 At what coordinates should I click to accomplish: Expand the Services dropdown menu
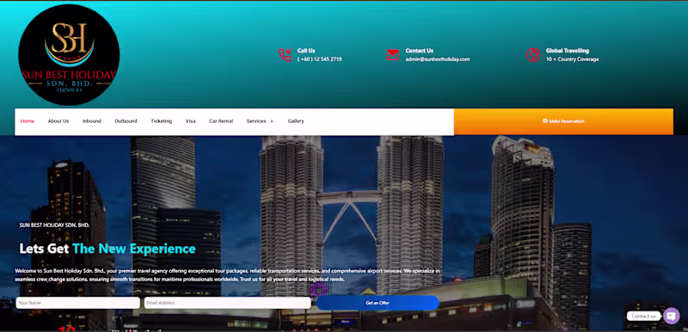[x=260, y=121]
